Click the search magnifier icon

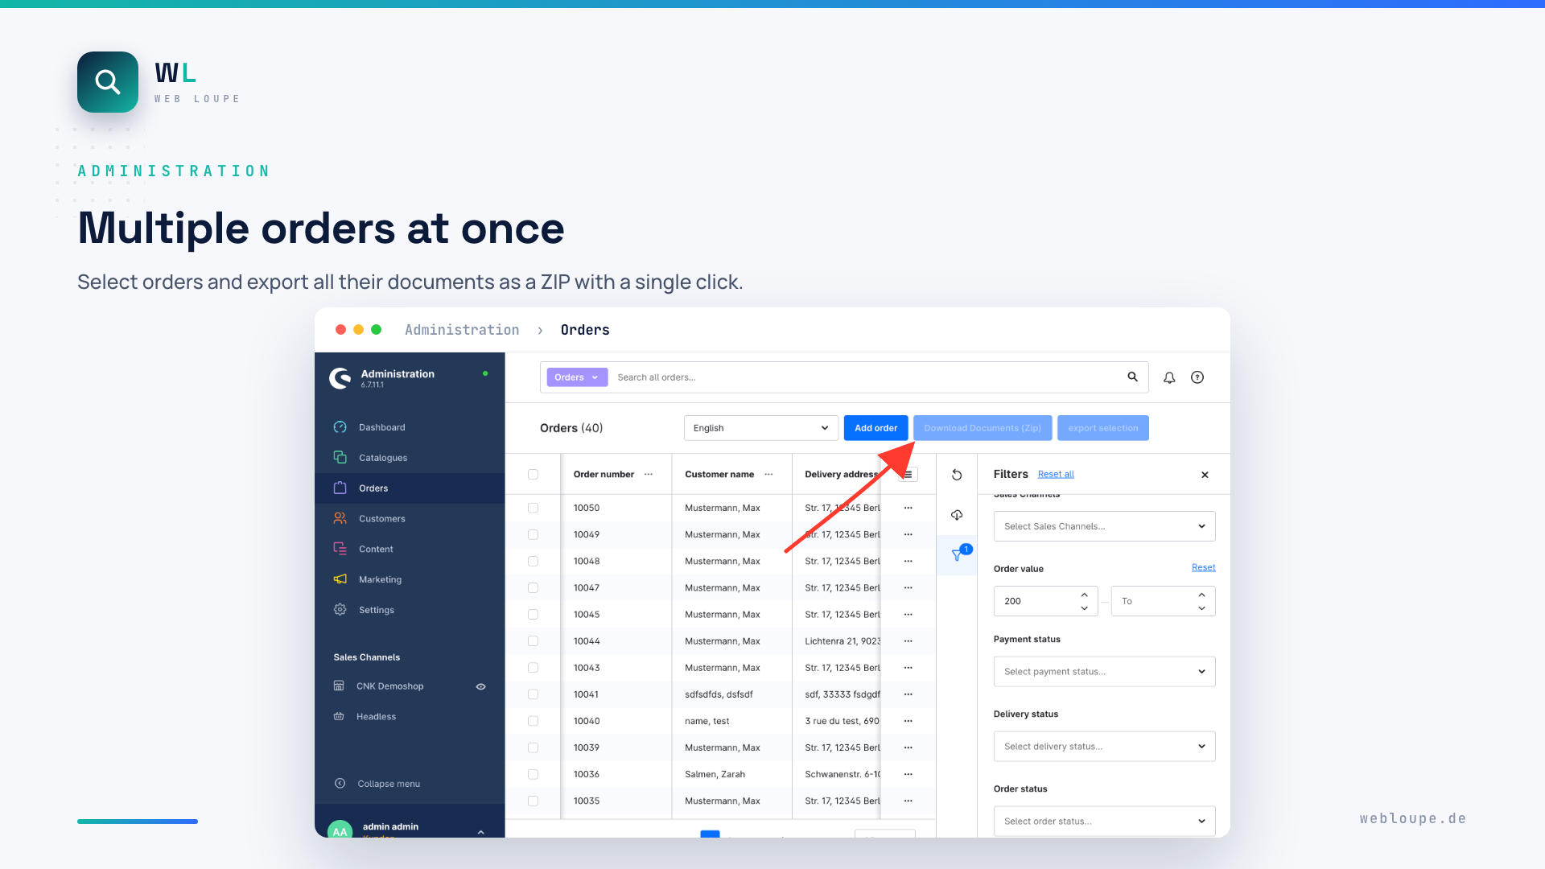pyautogui.click(x=1132, y=377)
